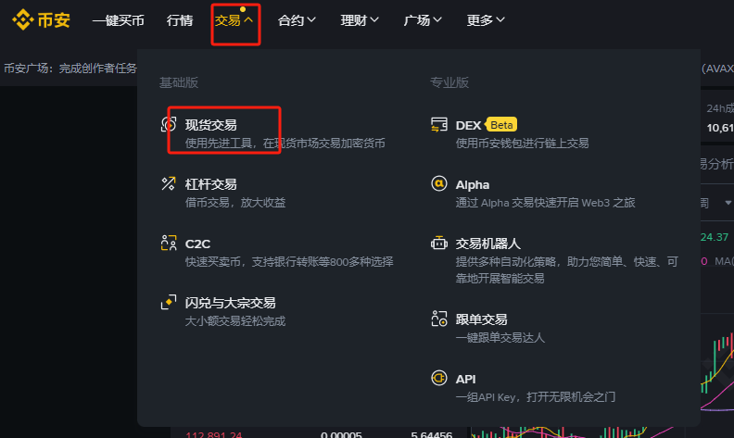Click the 杠杆交易 margin trading icon
Viewport: 734px width, 438px height.
(169, 183)
